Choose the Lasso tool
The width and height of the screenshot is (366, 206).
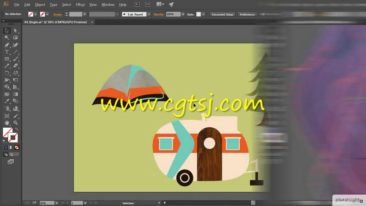[x=16, y=38]
